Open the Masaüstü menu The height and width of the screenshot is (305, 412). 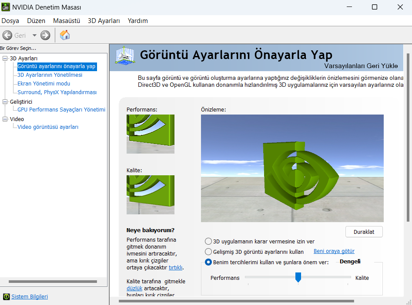click(x=67, y=21)
